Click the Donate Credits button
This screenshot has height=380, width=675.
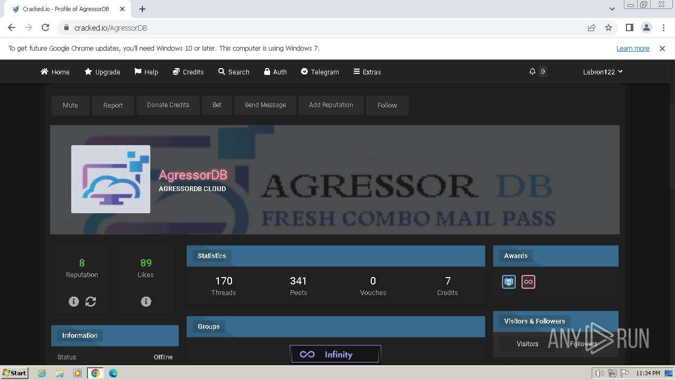(168, 105)
